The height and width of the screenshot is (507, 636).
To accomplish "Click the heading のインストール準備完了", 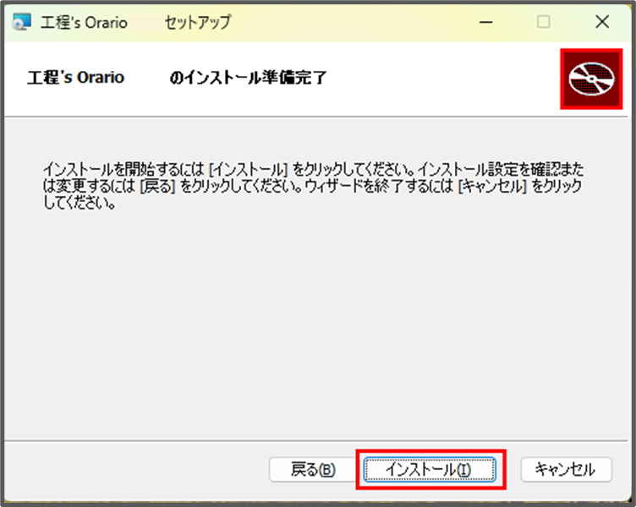I will tap(249, 77).
